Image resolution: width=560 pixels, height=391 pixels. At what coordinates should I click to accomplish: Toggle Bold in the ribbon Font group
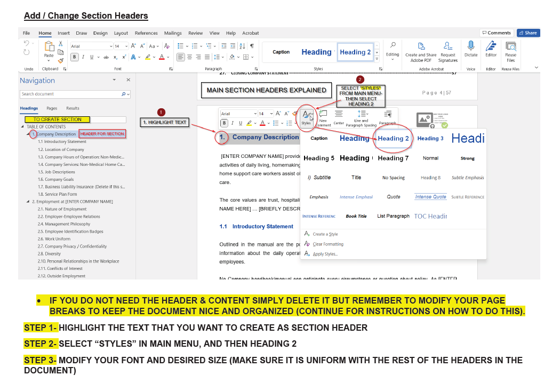tap(75, 57)
